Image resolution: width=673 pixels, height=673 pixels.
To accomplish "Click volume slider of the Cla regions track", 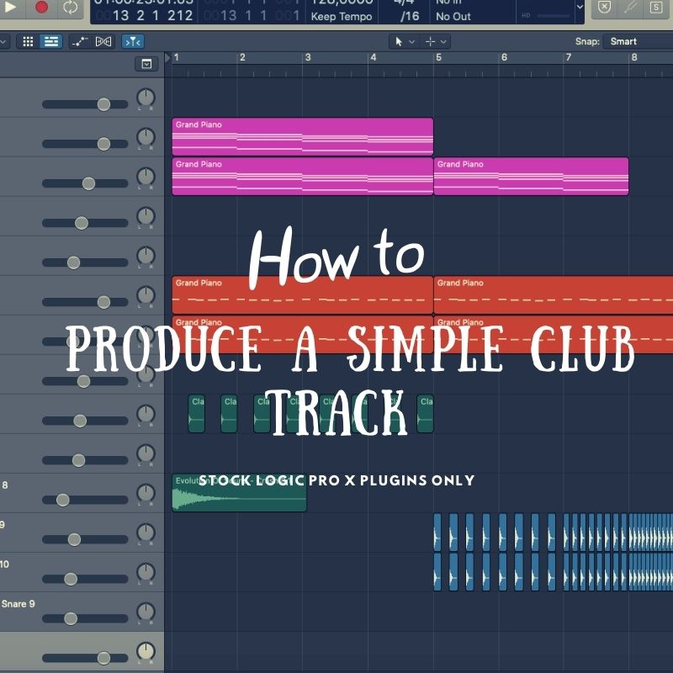I will (x=85, y=421).
